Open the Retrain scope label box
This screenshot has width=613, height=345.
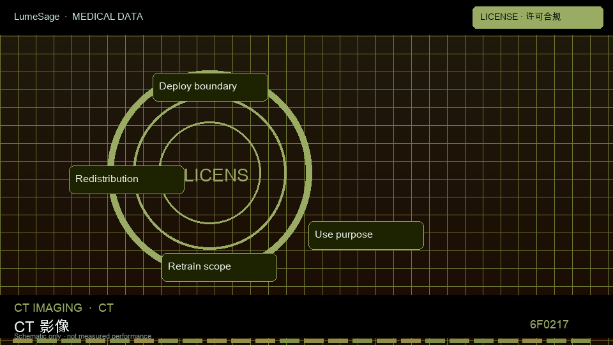[219, 267]
